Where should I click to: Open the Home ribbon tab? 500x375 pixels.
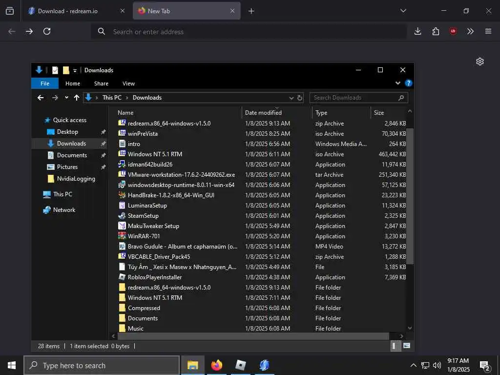pos(73,83)
